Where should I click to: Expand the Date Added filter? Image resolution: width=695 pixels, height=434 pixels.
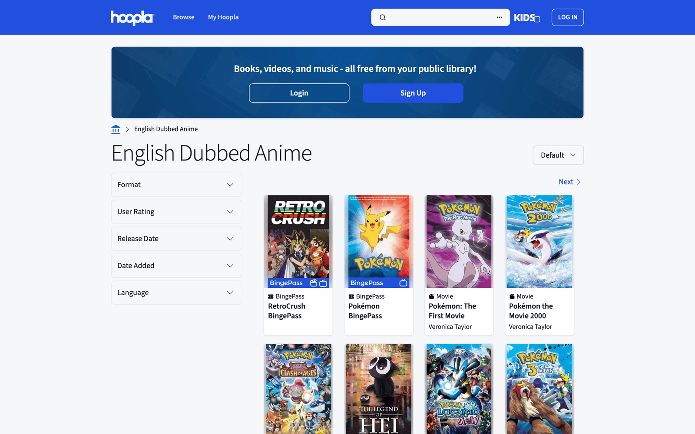(176, 266)
